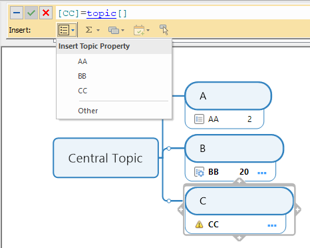Select topic A
Screen dimensions: 310x248
click(228, 96)
